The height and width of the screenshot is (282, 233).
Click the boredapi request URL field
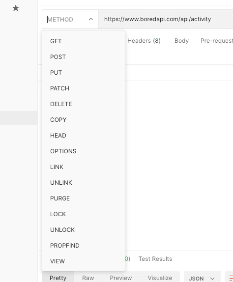point(166,19)
